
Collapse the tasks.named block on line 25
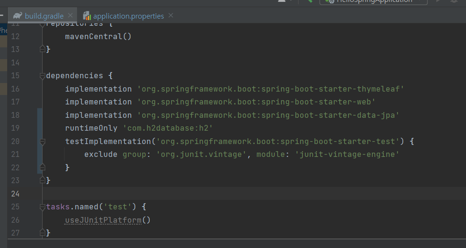click(42, 207)
